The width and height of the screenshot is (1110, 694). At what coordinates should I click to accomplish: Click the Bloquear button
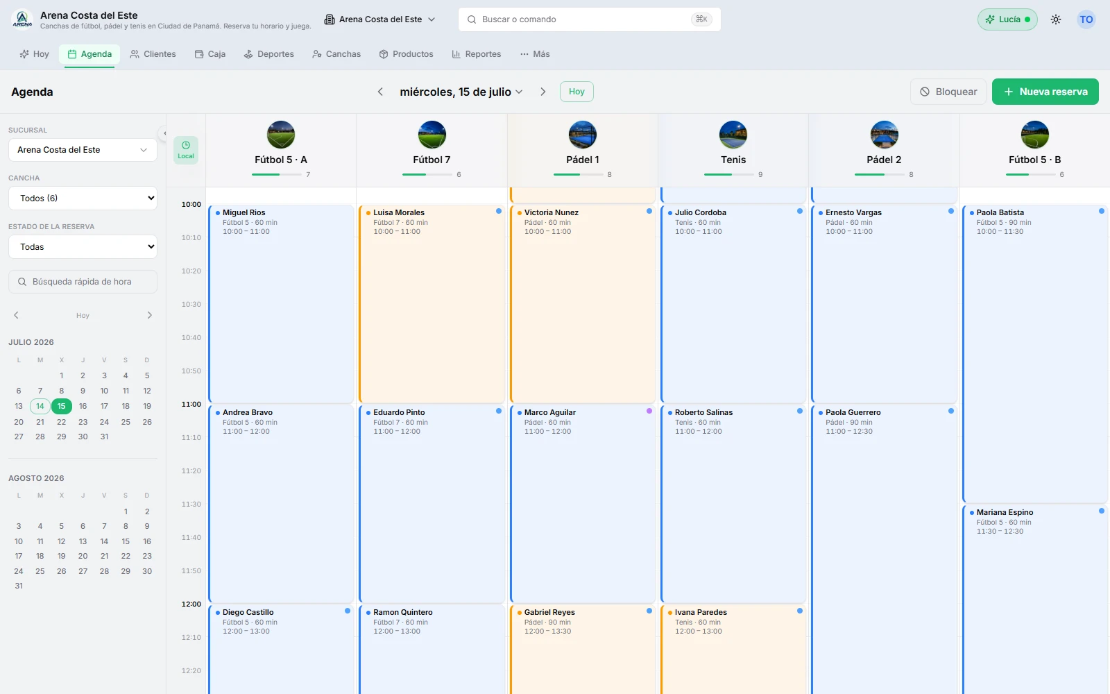[948, 92]
